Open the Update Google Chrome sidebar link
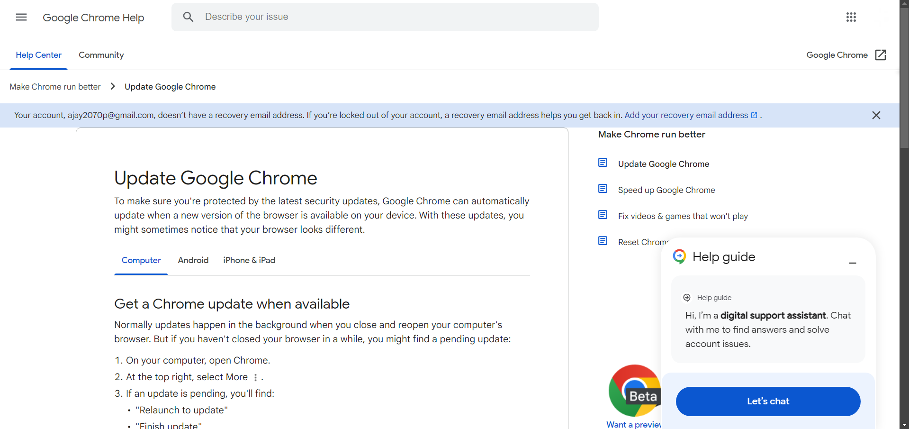909x429 pixels. point(663,164)
